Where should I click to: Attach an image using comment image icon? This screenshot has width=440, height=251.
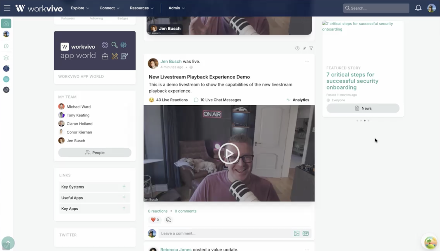[x=296, y=233]
